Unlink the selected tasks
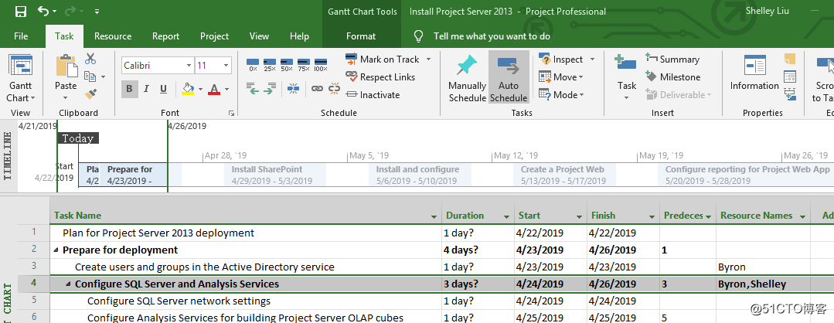Image resolution: width=834 pixels, height=323 pixels. pos(334,88)
